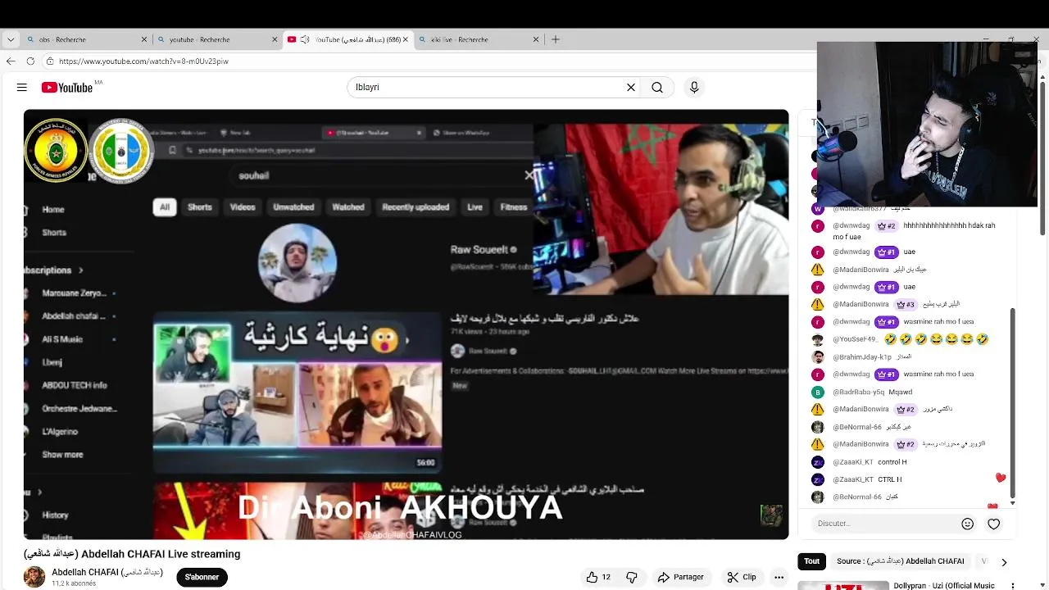
Task: Click the address bar URL
Action: coord(143,61)
